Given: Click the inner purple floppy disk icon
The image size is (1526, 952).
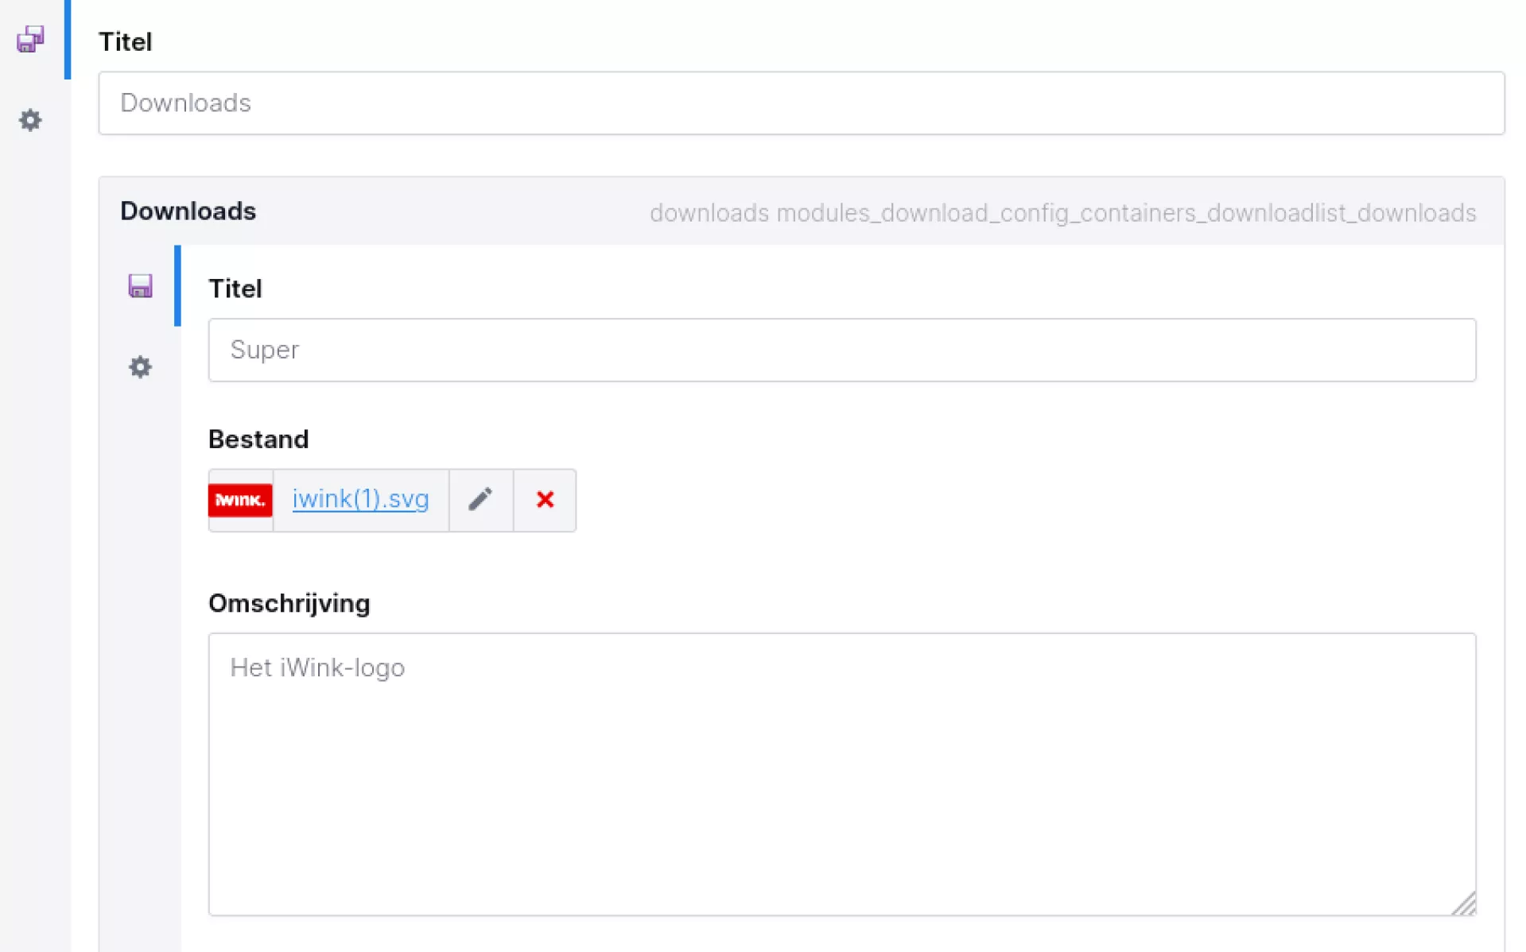Looking at the screenshot, I should [x=140, y=286].
